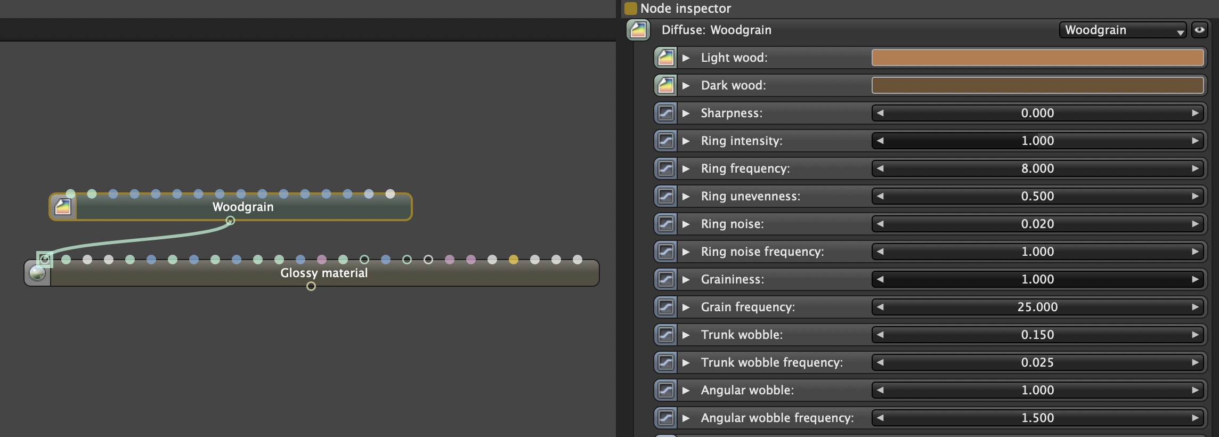The height and width of the screenshot is (437, 1219).
Task: Expand the Angular wobble parameter
Action: click(x=686, y=390)
